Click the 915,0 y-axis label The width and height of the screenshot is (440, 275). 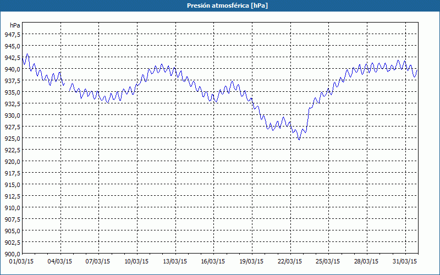12,185
